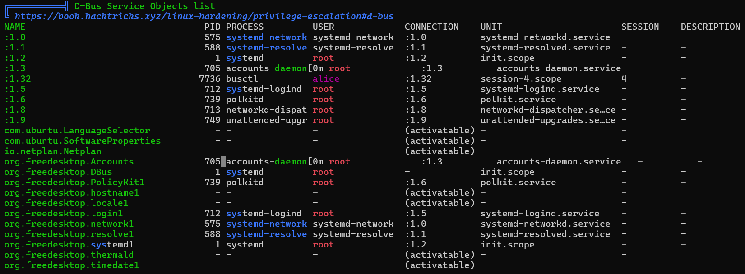Select session-4.scope unit text
This screenshot has height=274, width=745.
point(521,79)
